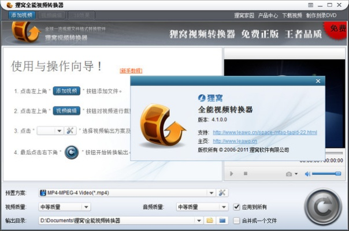Screen dimensions: 349x231
Task: Open the leawo support URL link
Action: 265,132
